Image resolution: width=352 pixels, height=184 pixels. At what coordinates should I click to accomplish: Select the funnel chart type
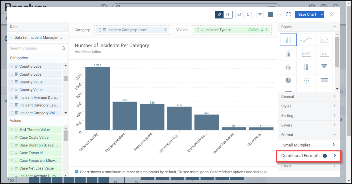tap(324, 67)
